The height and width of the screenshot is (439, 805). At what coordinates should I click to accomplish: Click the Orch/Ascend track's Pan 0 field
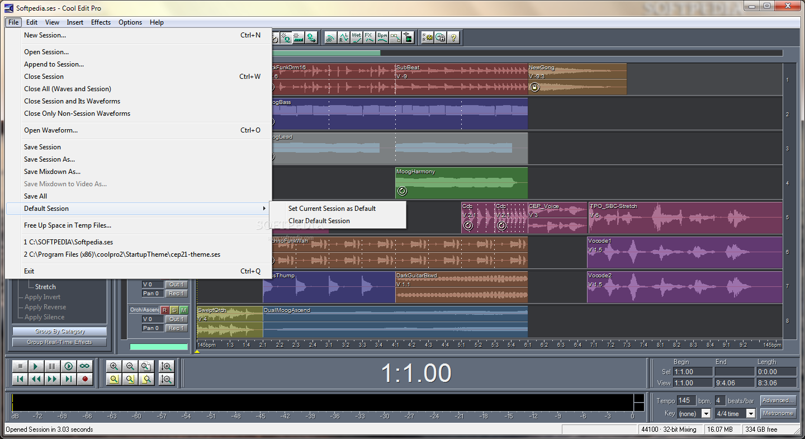point(153,328)
